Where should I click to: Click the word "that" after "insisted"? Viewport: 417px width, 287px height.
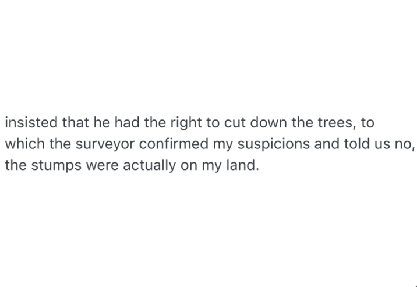(x=72, y=124)
